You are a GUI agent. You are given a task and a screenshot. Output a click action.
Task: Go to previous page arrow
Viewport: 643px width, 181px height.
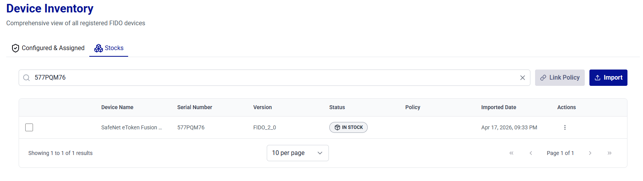531,153
